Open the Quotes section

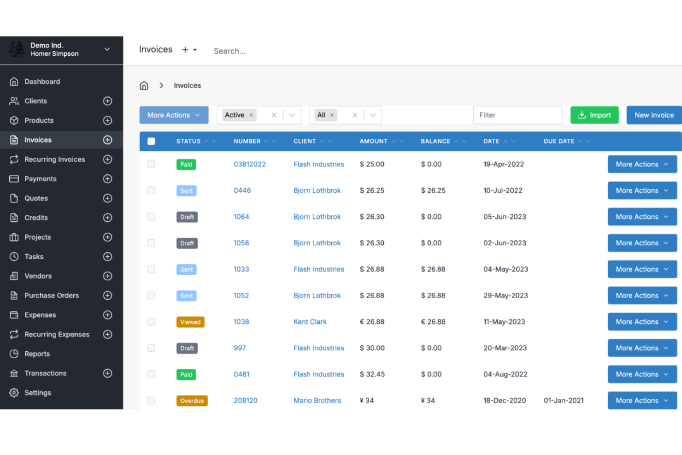coord(36,198)
